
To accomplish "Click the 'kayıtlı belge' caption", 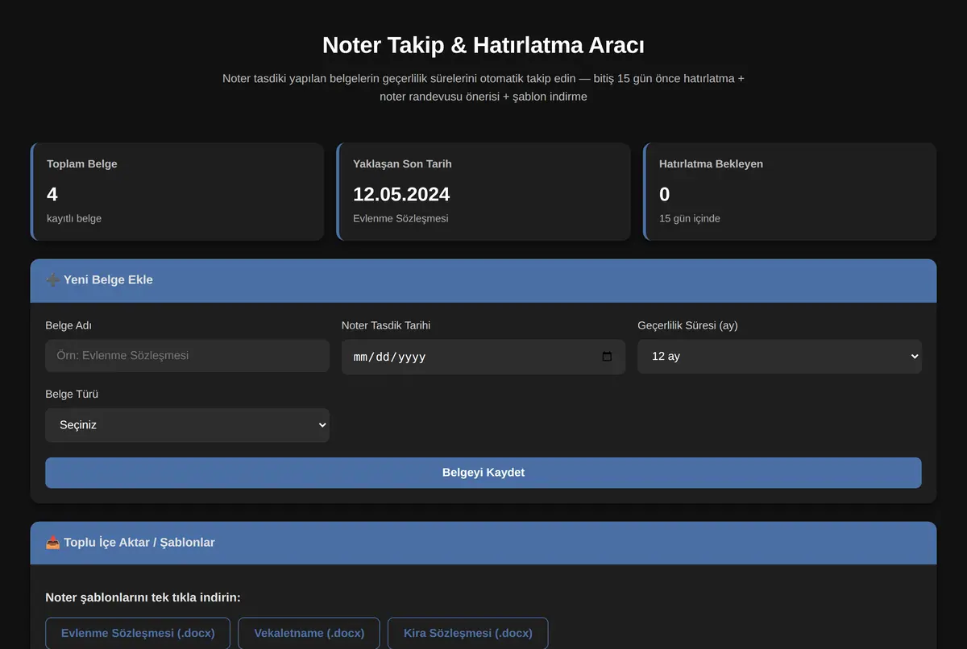I will (74, 218).
